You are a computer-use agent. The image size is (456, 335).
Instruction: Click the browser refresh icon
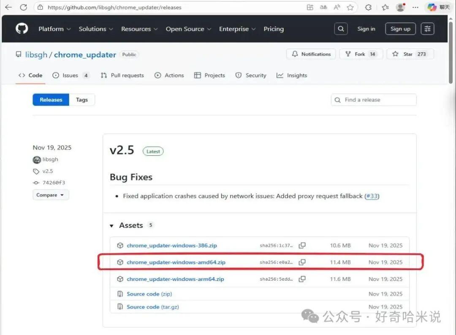(x=24, y=7)
